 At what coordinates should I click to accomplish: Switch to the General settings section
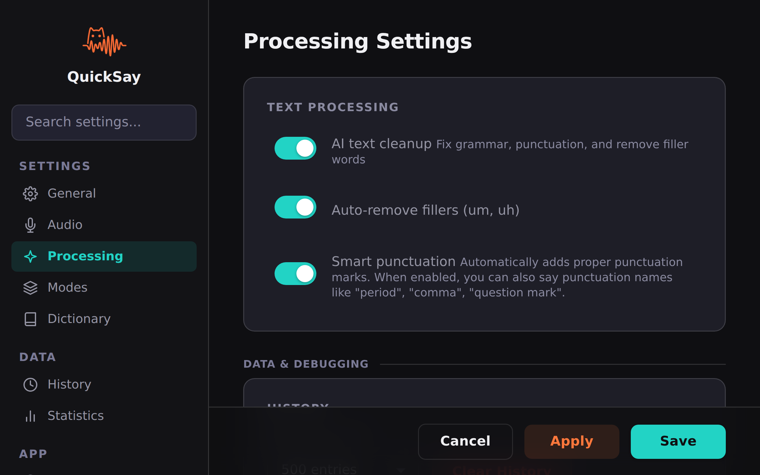pyautogui.click(x=72, y=193)
